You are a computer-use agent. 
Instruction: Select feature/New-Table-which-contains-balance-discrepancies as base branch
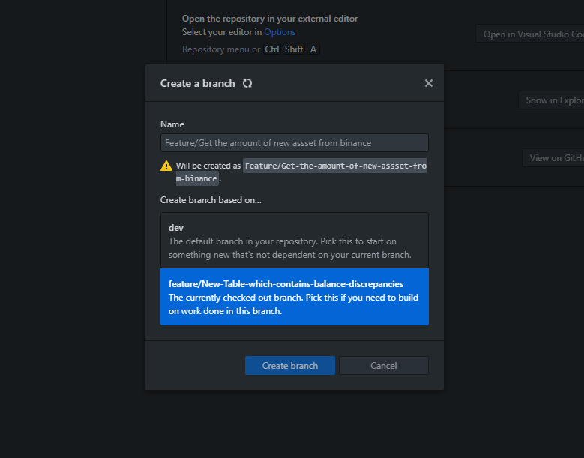point(294,297)
